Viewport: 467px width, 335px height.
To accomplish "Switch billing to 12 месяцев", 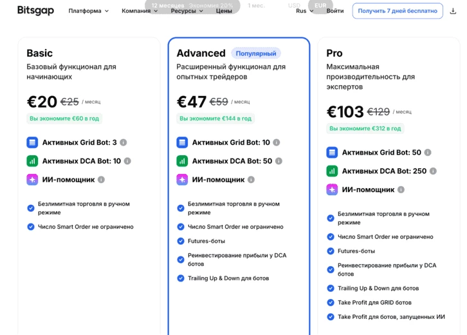I will (168, 5).
